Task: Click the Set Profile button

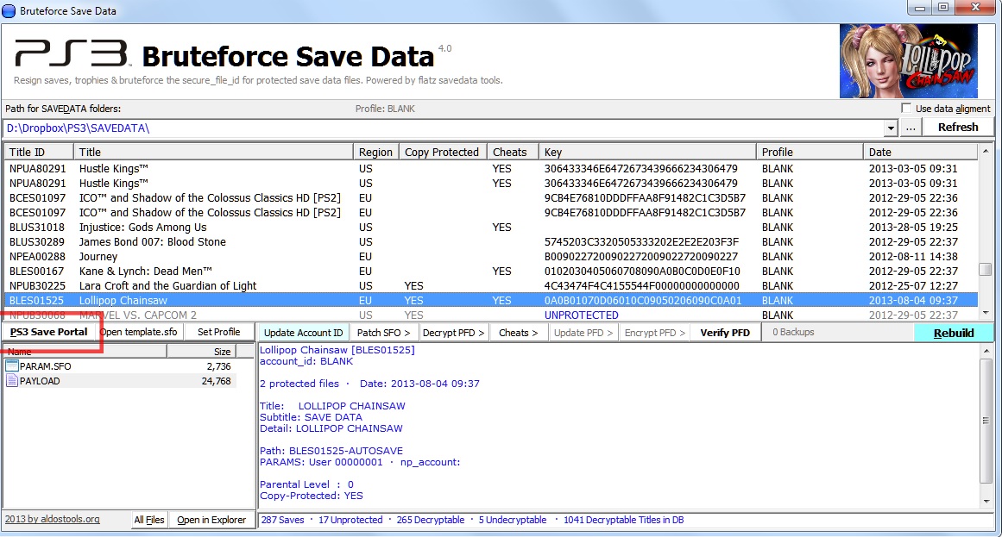Action: pos(218,332)
